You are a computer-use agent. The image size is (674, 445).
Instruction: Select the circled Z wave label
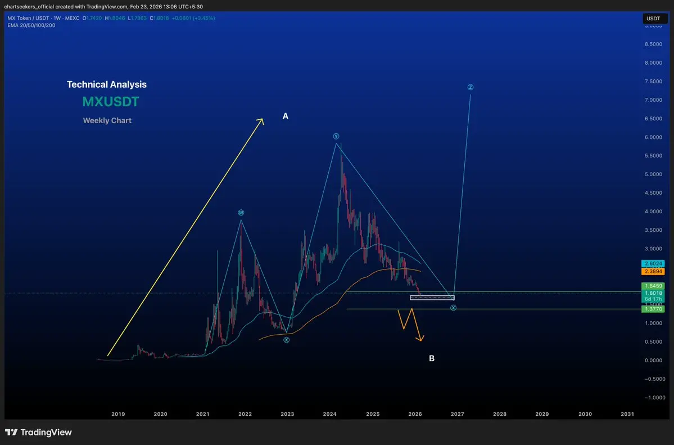pyautogui.click(x=471, y=87)
